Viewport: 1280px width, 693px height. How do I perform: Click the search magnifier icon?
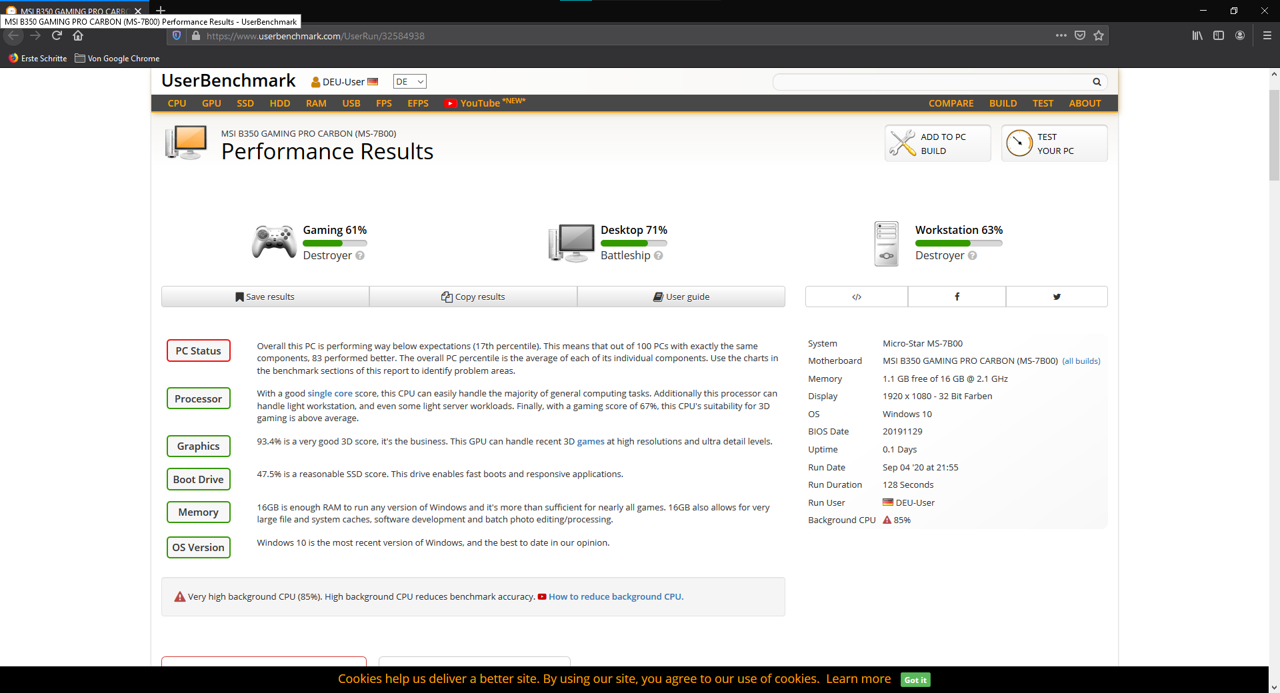point(1097,82)
